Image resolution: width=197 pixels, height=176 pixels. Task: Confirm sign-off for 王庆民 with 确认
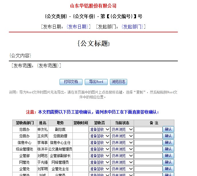(168, 136)
